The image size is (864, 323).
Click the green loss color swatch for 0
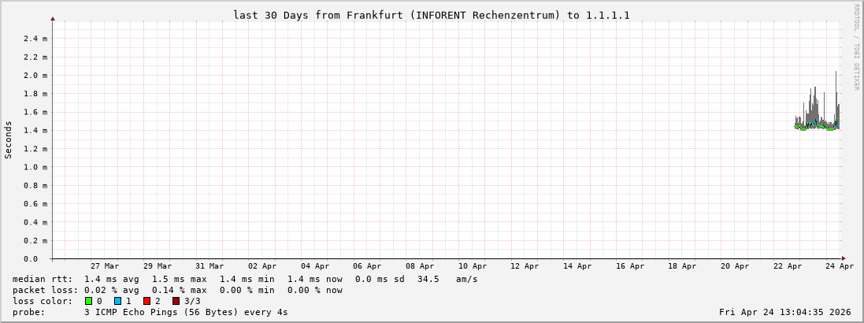pos(89,301)
